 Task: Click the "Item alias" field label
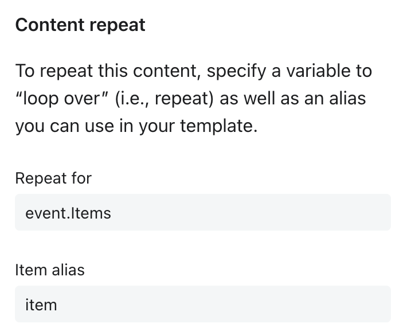pos(50,270)
